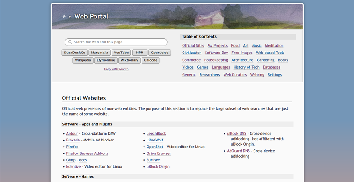Focus the web search input field
354x182 pixels.
[x=116, y=42]
